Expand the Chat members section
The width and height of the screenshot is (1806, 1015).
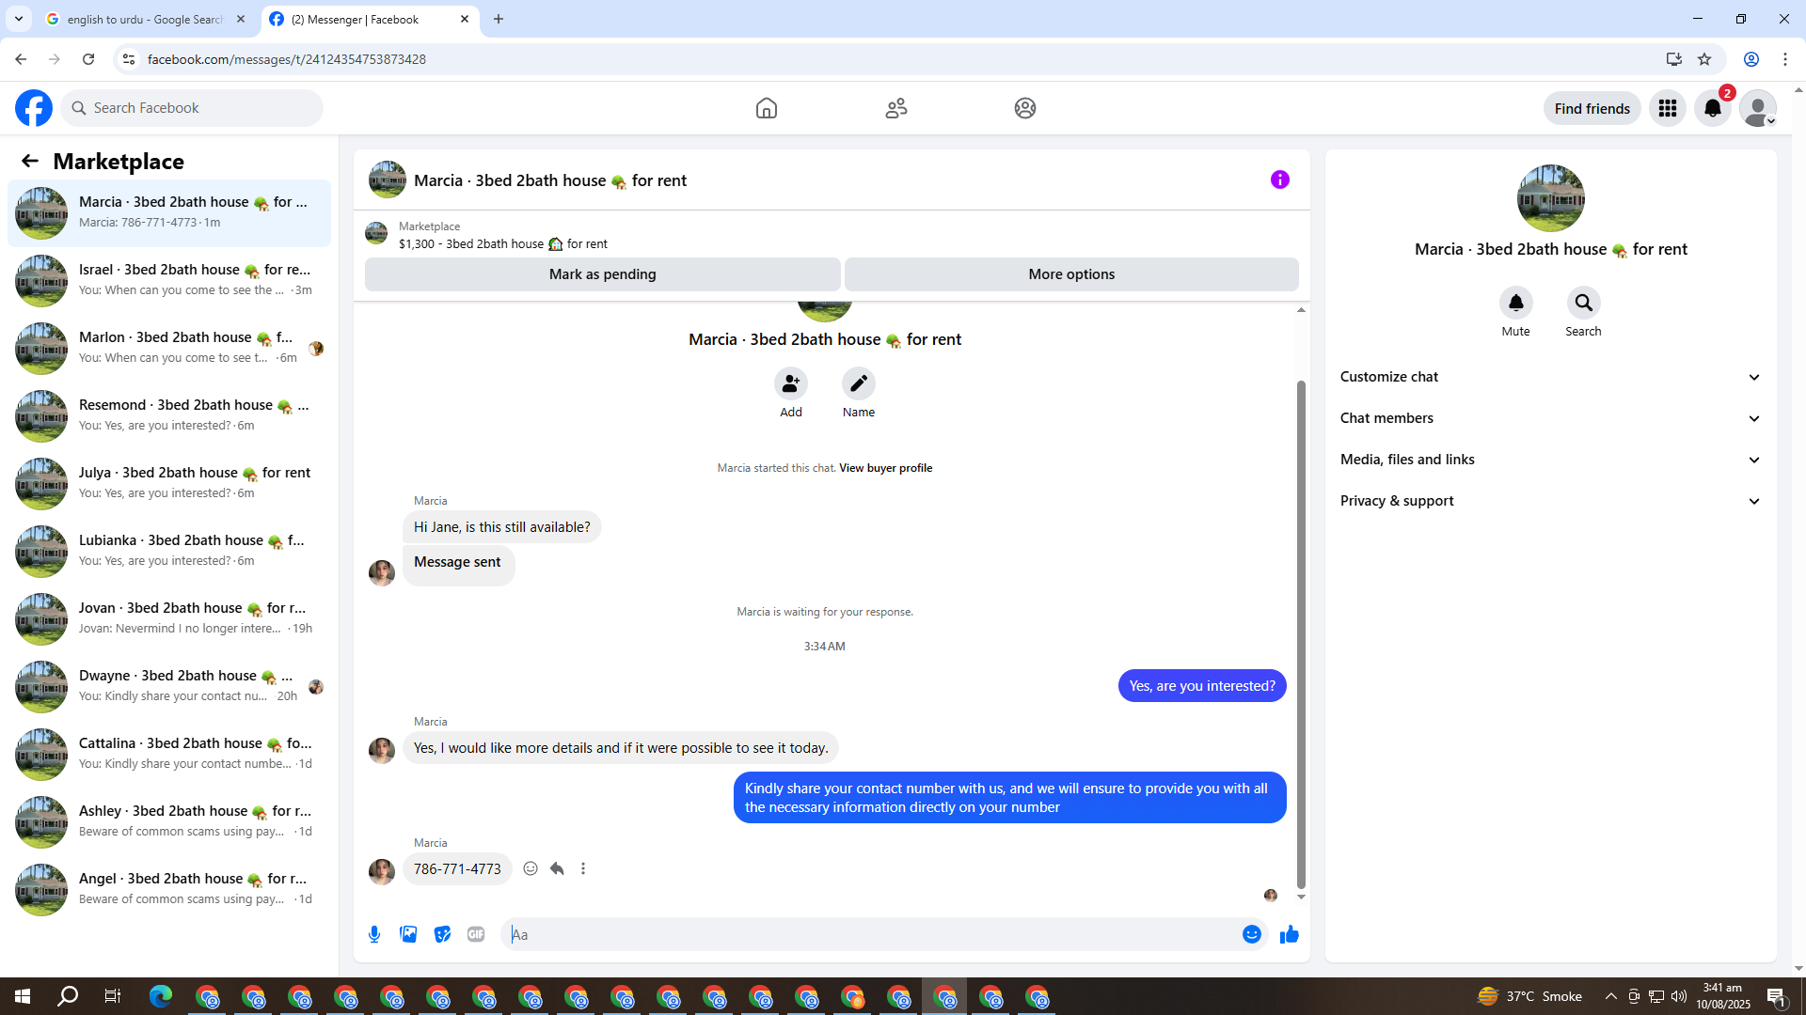(1549, 418)
